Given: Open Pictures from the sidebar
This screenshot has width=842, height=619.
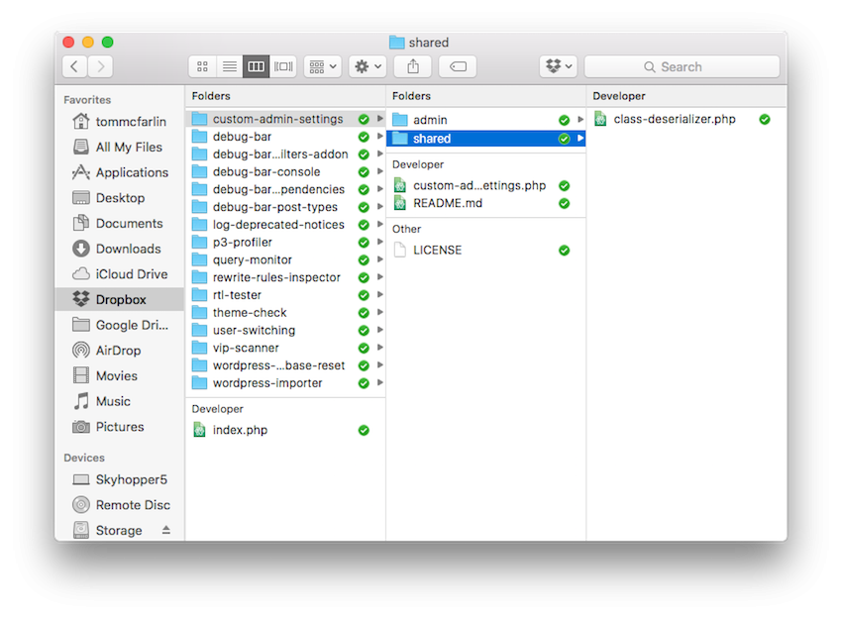Looking at the screenshot, I should (120, 427).
